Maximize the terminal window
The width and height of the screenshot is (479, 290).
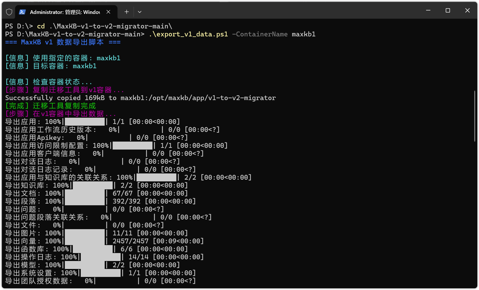(448, 11)
